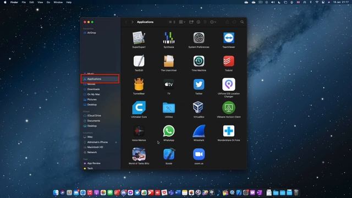Select Abhishek's iPhone in the sidebar

coord(97,142)
